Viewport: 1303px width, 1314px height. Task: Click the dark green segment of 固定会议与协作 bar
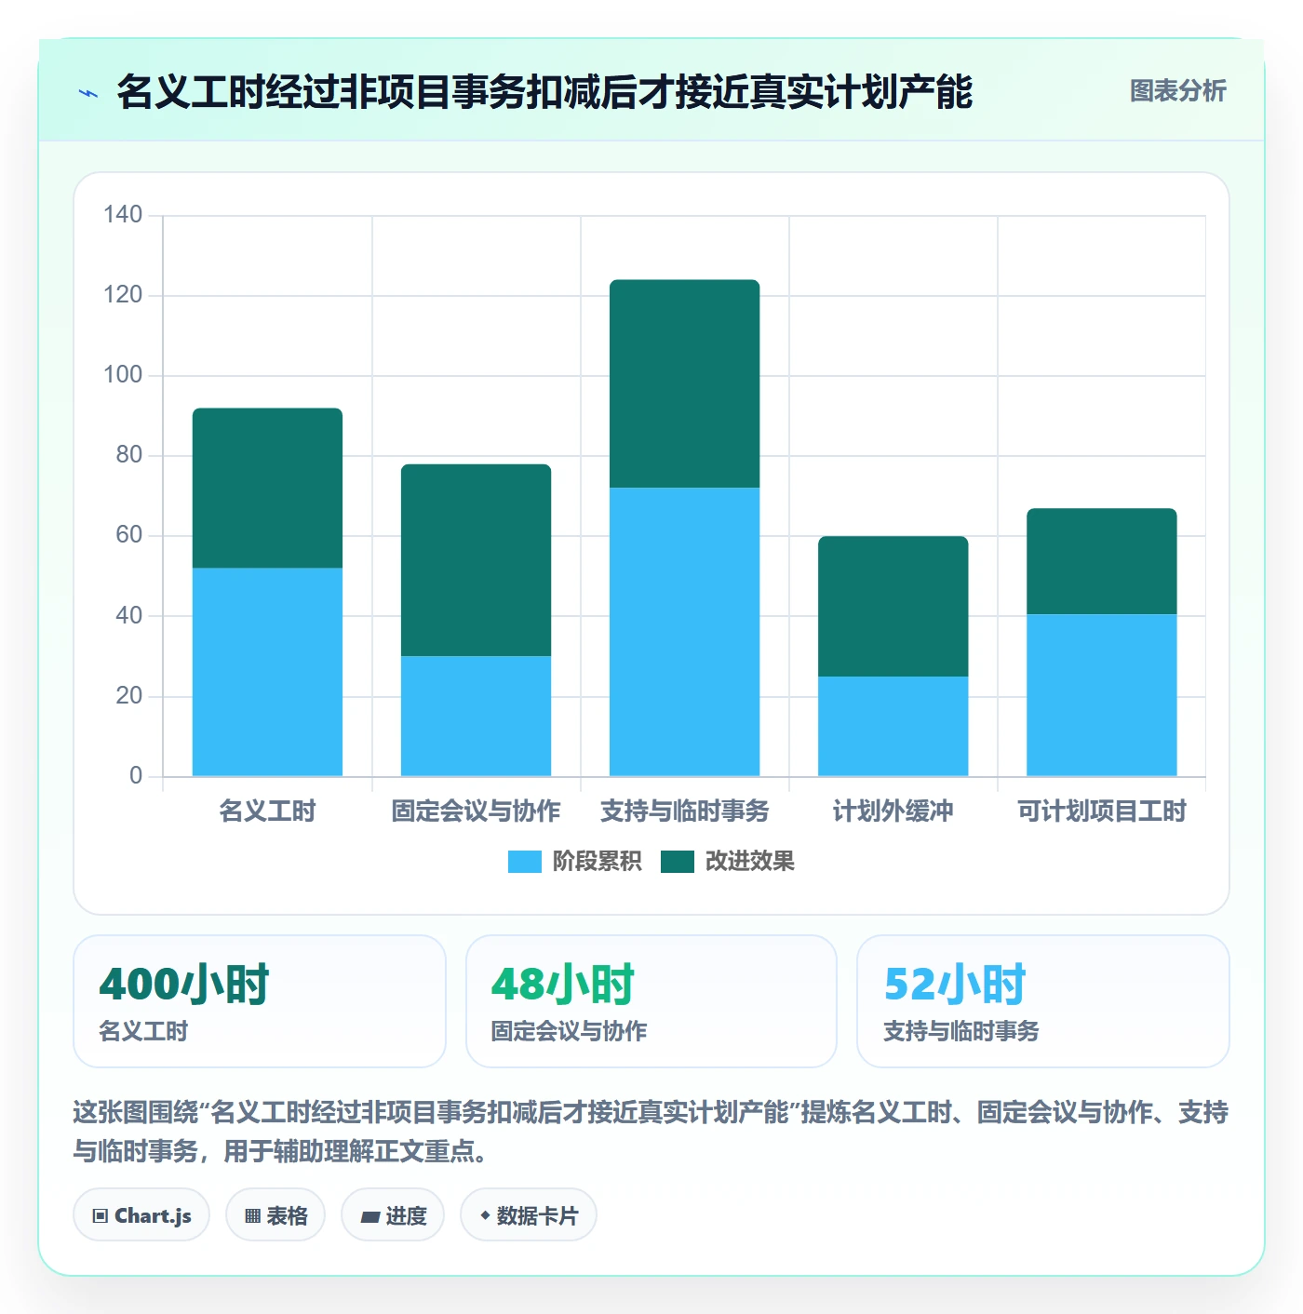(476, 560)
